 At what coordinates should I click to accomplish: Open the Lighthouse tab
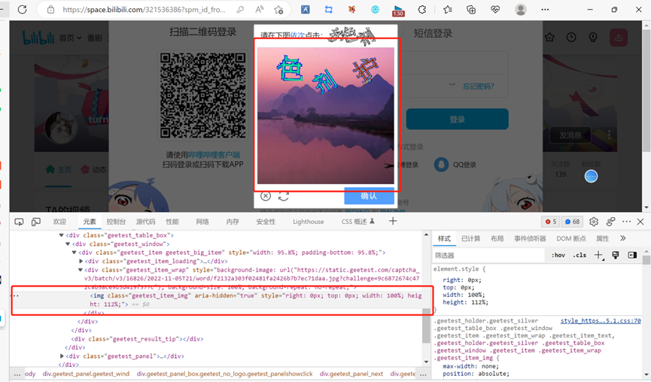pos(308,222)
